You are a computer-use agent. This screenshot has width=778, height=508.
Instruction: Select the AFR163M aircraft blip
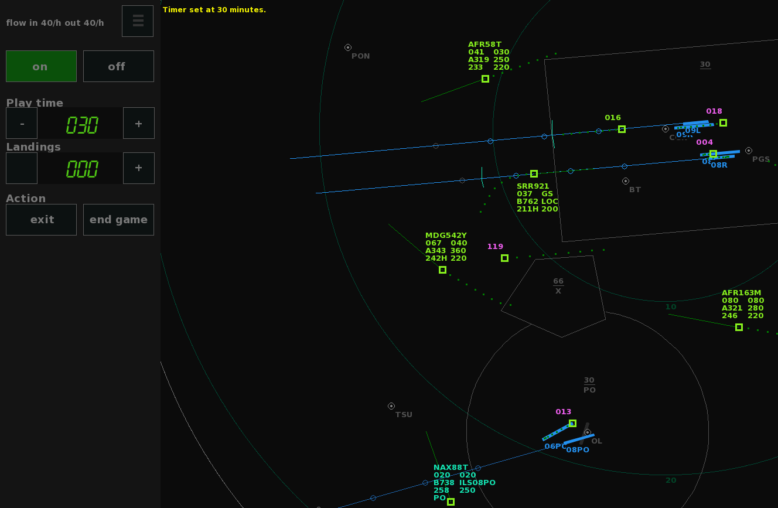[739, 328]
